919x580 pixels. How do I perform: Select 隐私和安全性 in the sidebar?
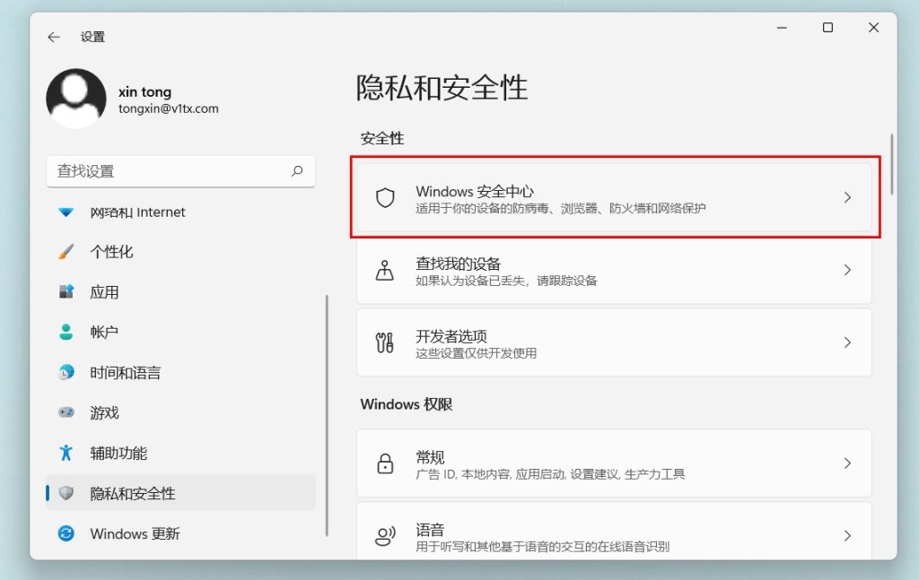pyautogui.click(x=180, y=493)
